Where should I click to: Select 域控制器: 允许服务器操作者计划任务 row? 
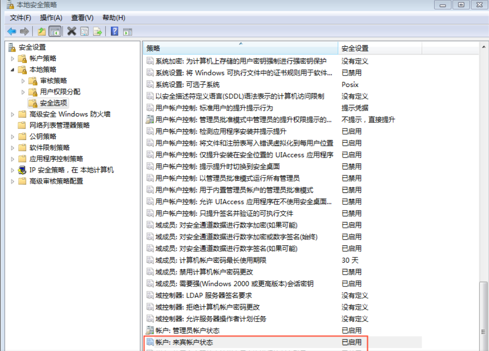tap(282, 319)
